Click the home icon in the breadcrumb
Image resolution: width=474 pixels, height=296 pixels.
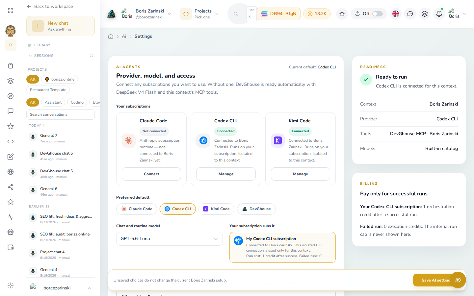(x=111, y=37)
